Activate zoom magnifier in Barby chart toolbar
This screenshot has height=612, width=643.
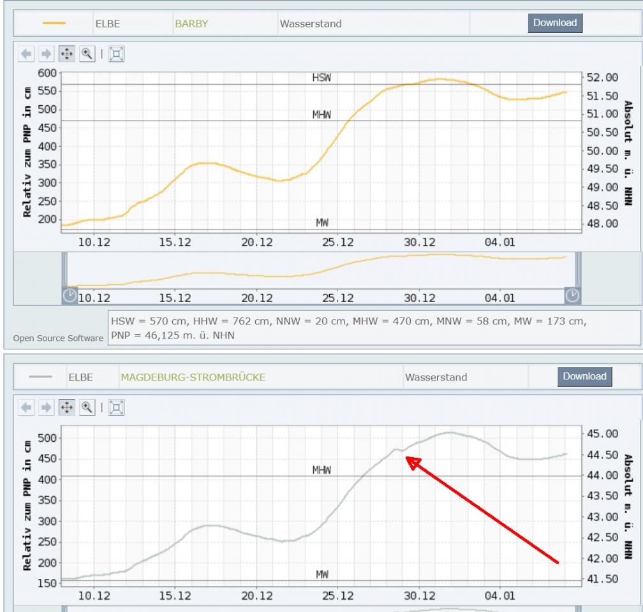(x=84, y=55)
